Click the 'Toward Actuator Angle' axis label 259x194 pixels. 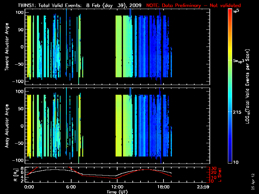pyautogui.click(x=6, y=48)
